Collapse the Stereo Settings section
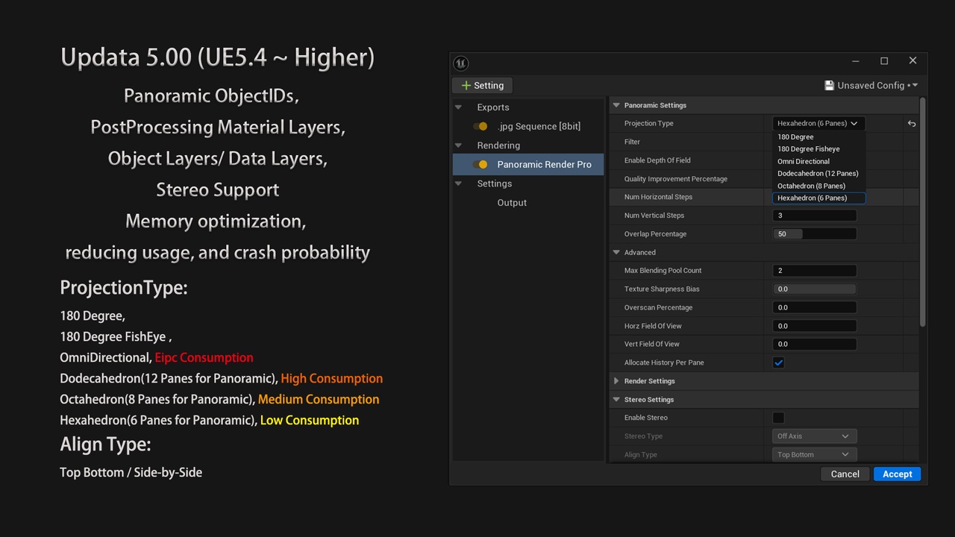 (616, 400)
